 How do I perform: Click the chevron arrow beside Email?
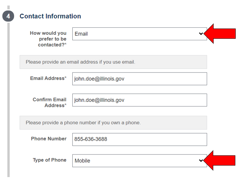201,34
